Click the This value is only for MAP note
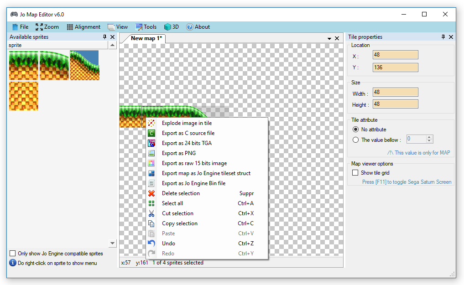This screenshot has width=464, height=285. click(419, 153)
